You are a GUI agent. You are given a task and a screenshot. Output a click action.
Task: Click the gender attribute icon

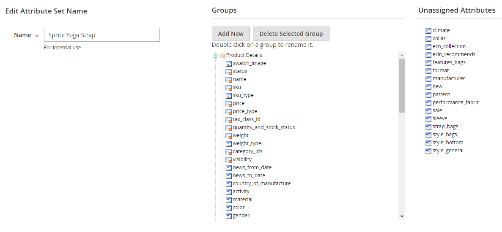point(229,216)
